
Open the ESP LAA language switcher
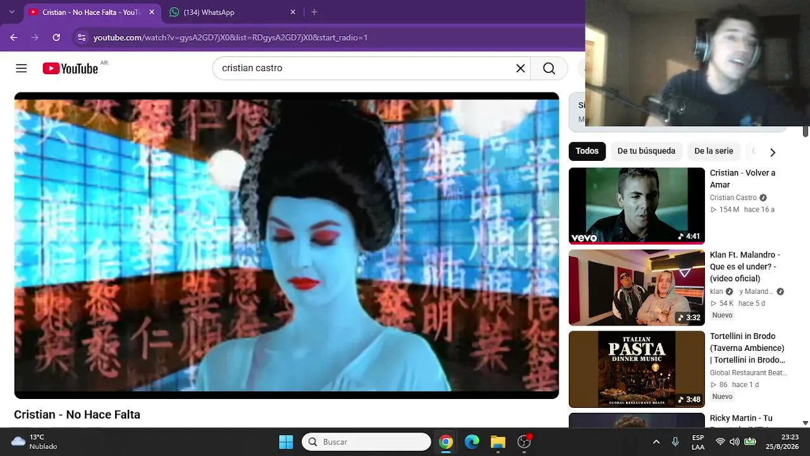coord(698,442)
